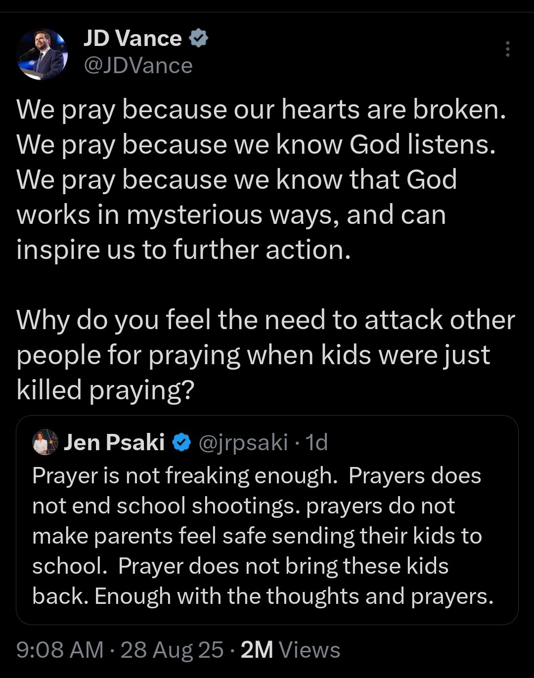Tap the verified badge beside JD Vance

click(198, 39)
